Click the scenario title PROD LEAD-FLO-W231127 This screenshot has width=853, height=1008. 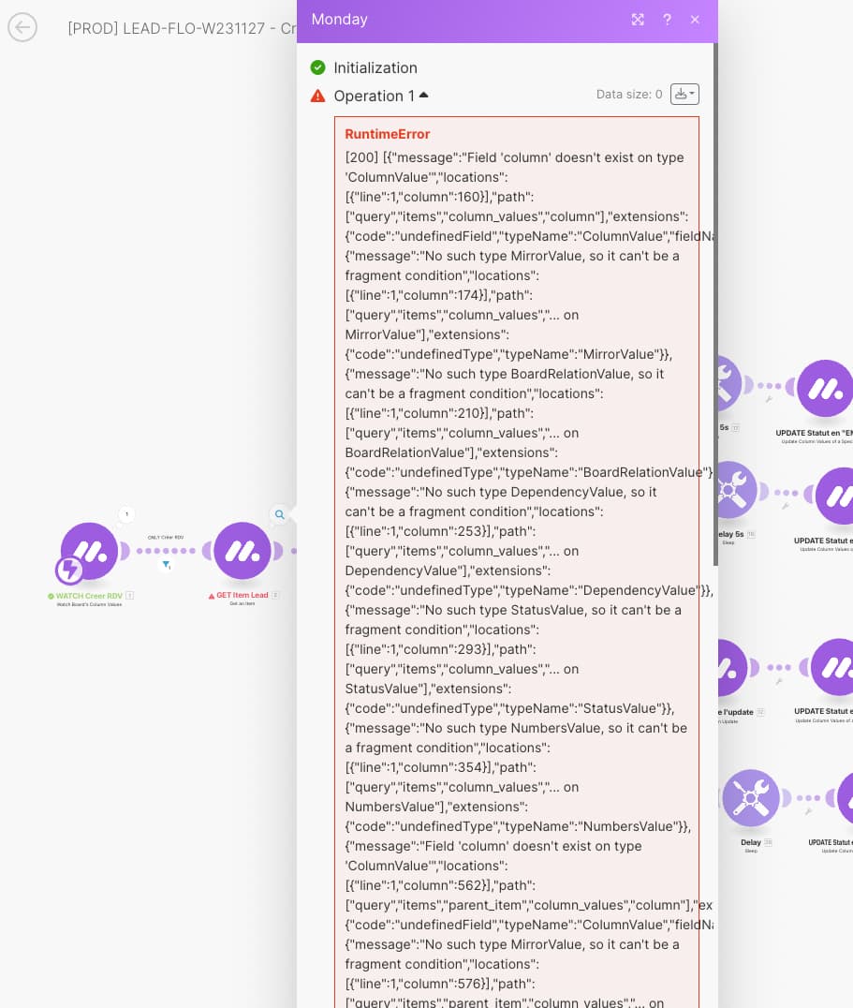tap(182, 28)
